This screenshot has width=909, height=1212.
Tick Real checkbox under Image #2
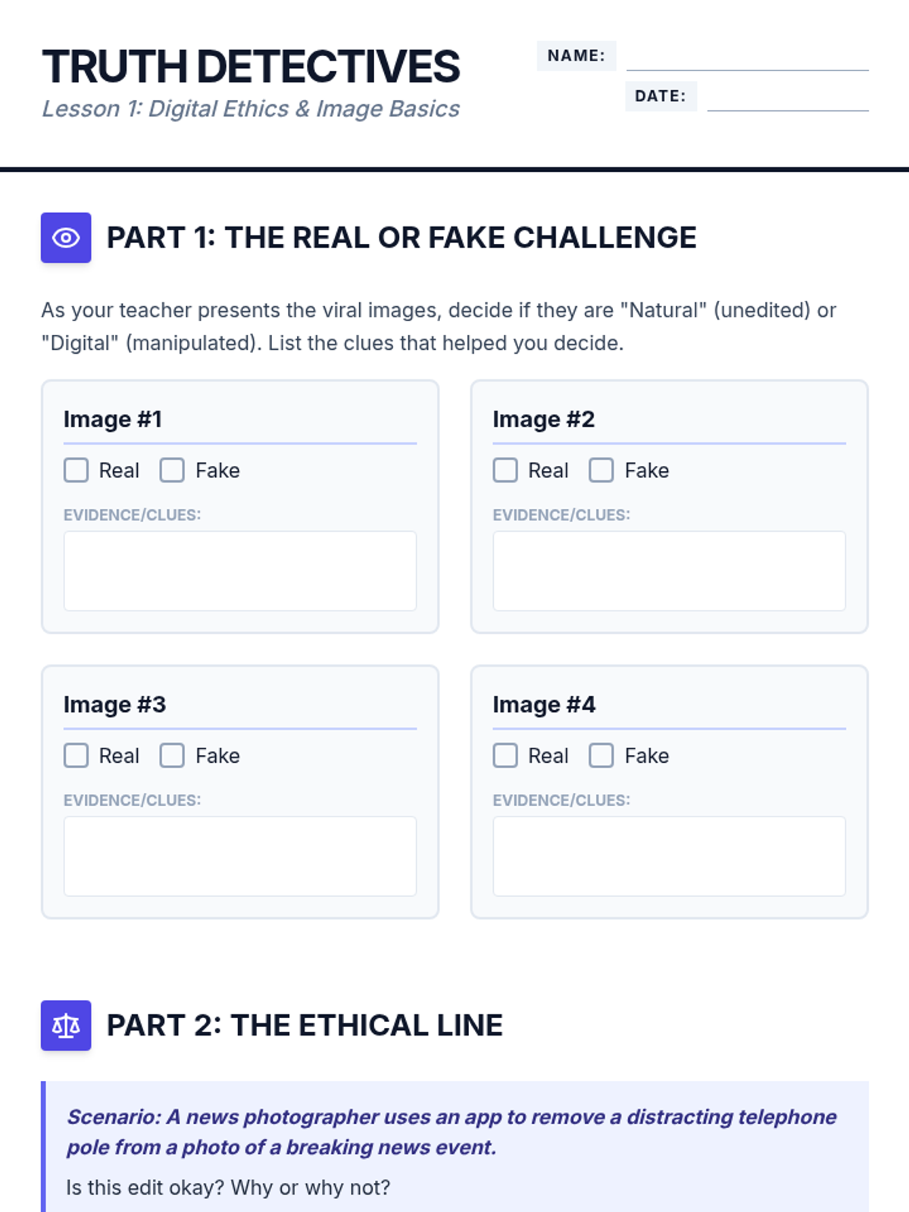505,470
